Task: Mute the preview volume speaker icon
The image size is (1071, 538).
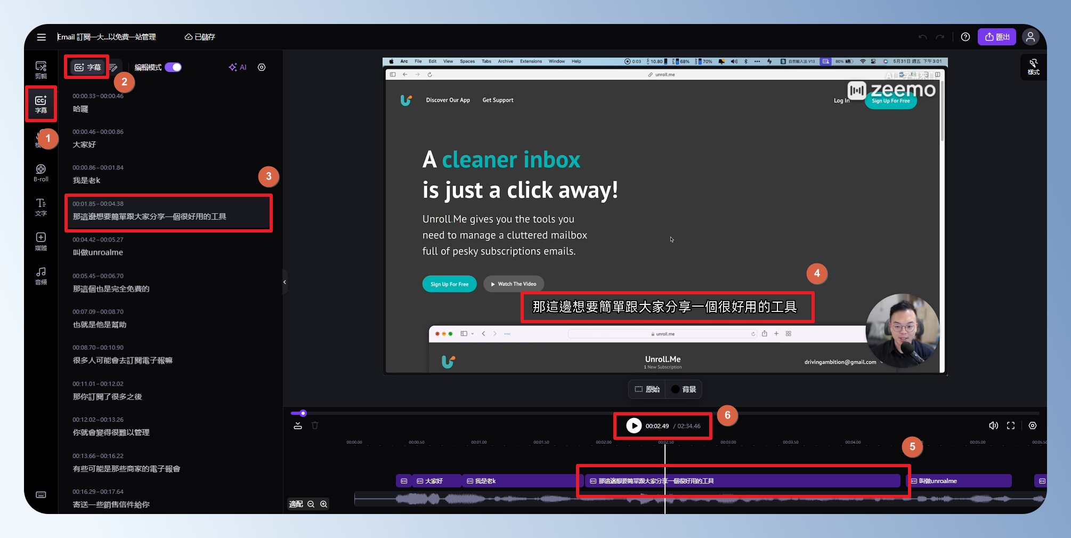Action: (993, 425)
